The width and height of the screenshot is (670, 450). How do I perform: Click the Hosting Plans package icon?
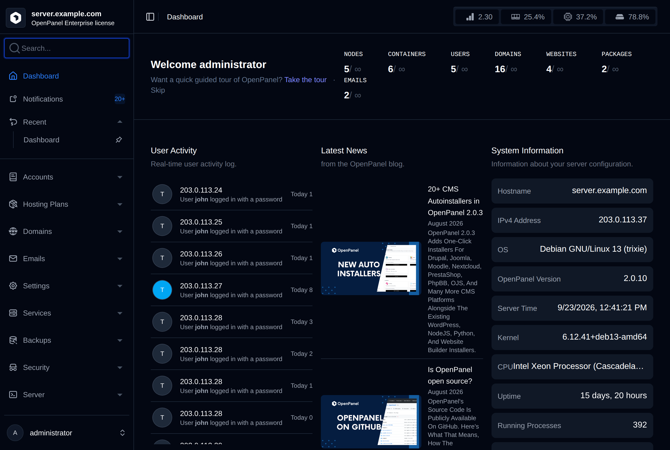point(13,204)
